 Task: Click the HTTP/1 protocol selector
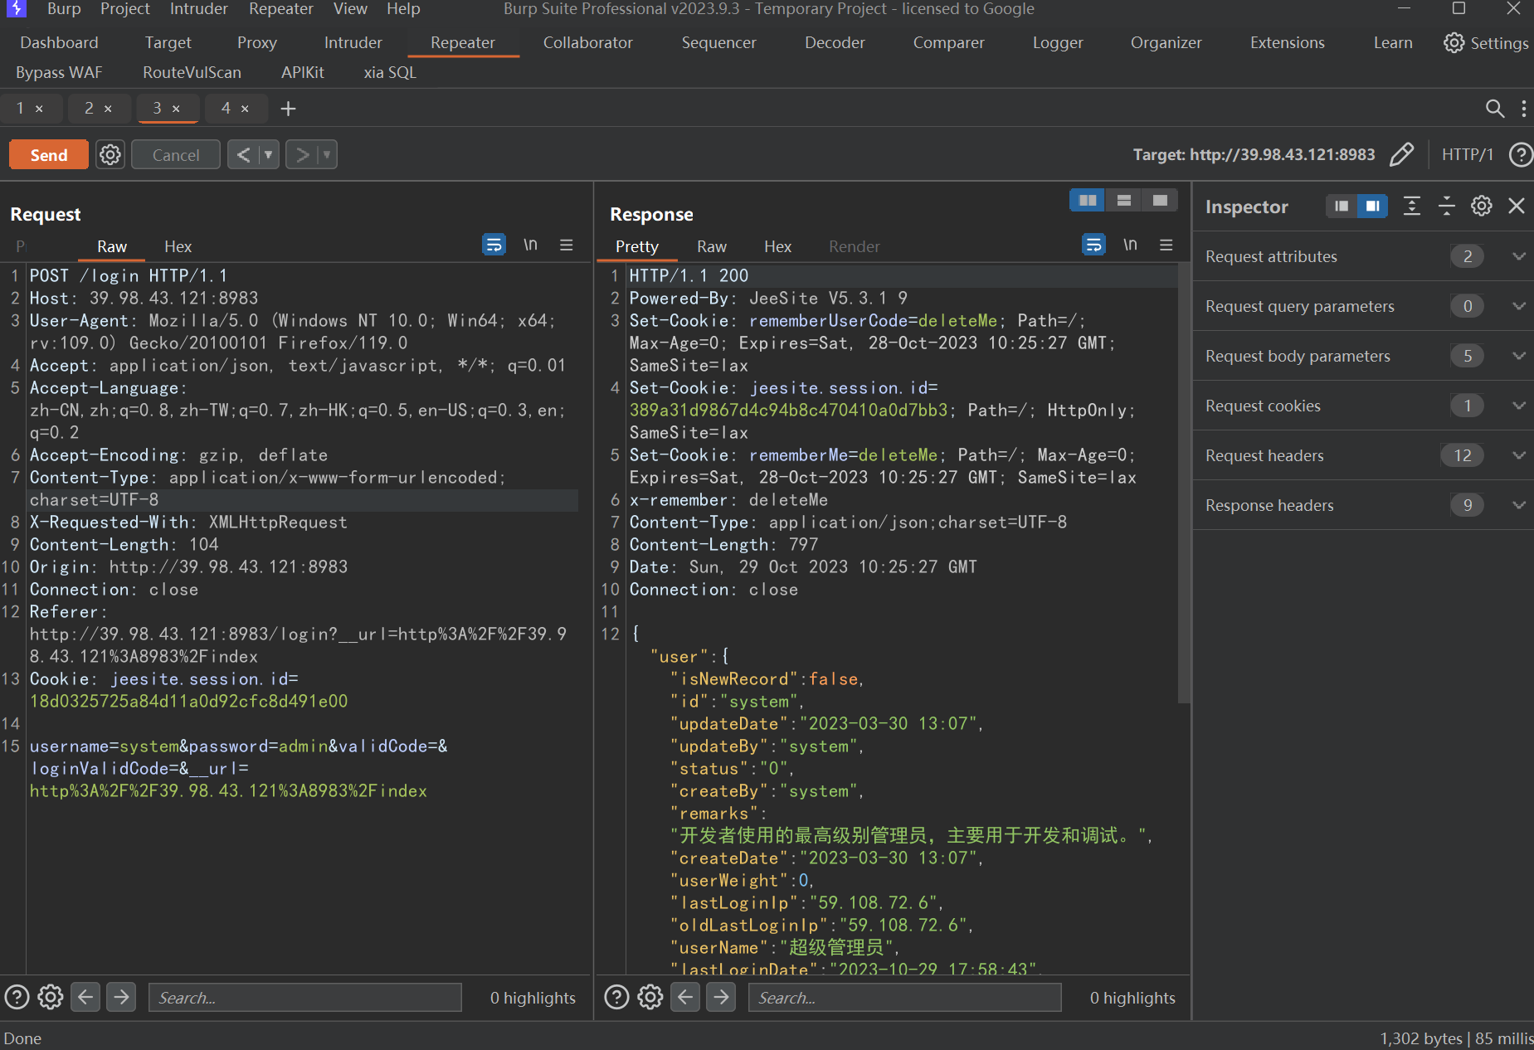click(x=1467, y=155)
